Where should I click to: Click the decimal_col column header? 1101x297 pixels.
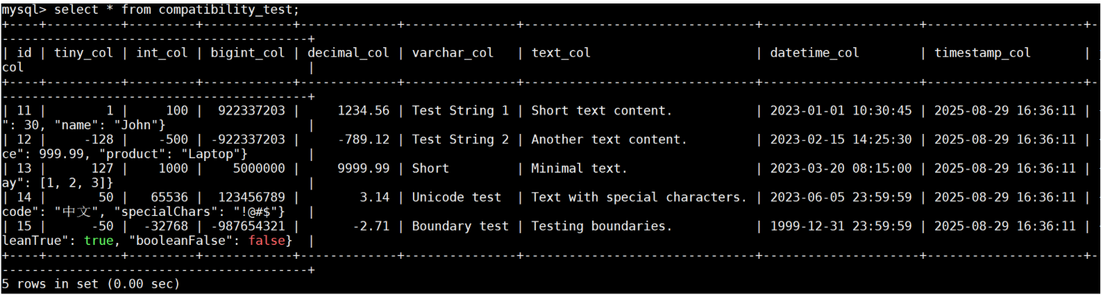348,53
